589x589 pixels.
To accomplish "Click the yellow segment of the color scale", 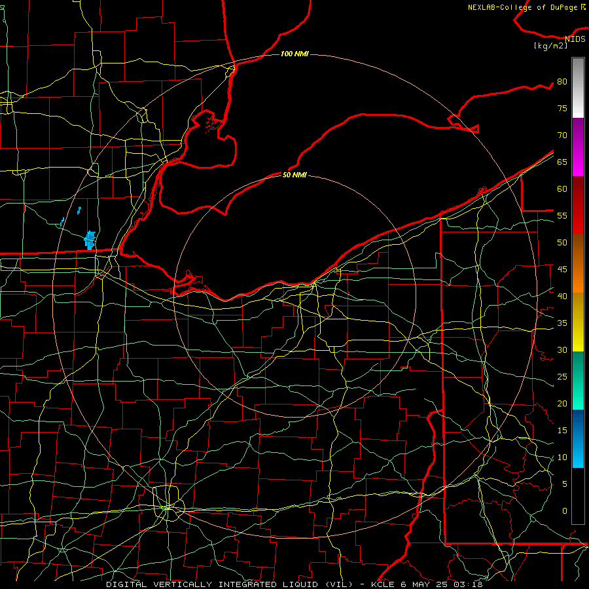I will 578,322.
